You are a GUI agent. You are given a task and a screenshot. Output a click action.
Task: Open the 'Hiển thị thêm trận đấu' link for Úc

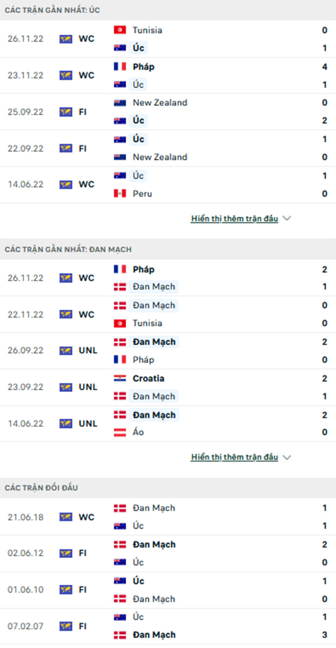click(235, 219)
